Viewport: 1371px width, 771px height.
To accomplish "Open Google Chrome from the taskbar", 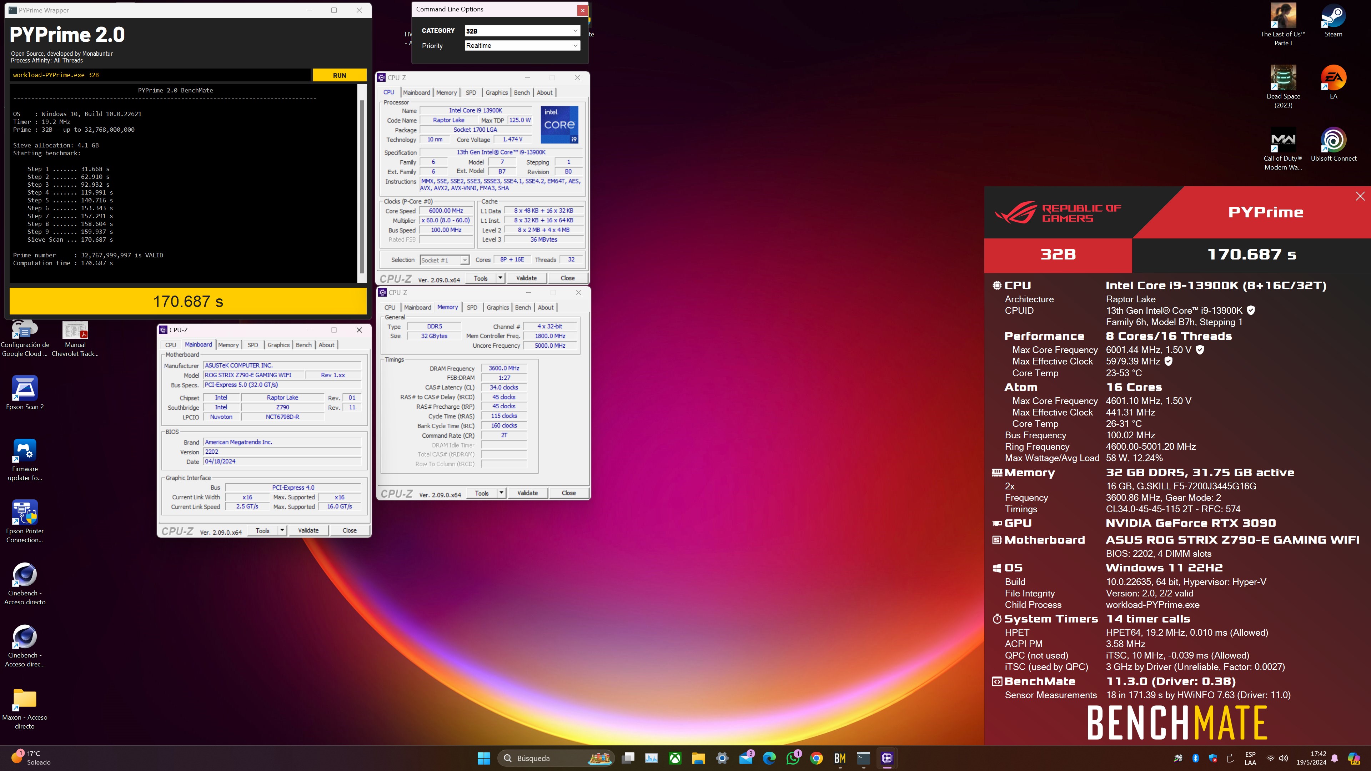I will tap(817, 758).
